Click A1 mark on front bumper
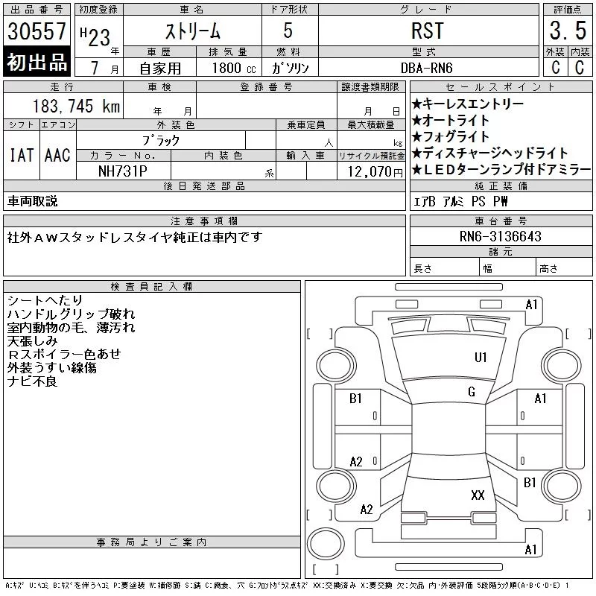 [531, 305]
